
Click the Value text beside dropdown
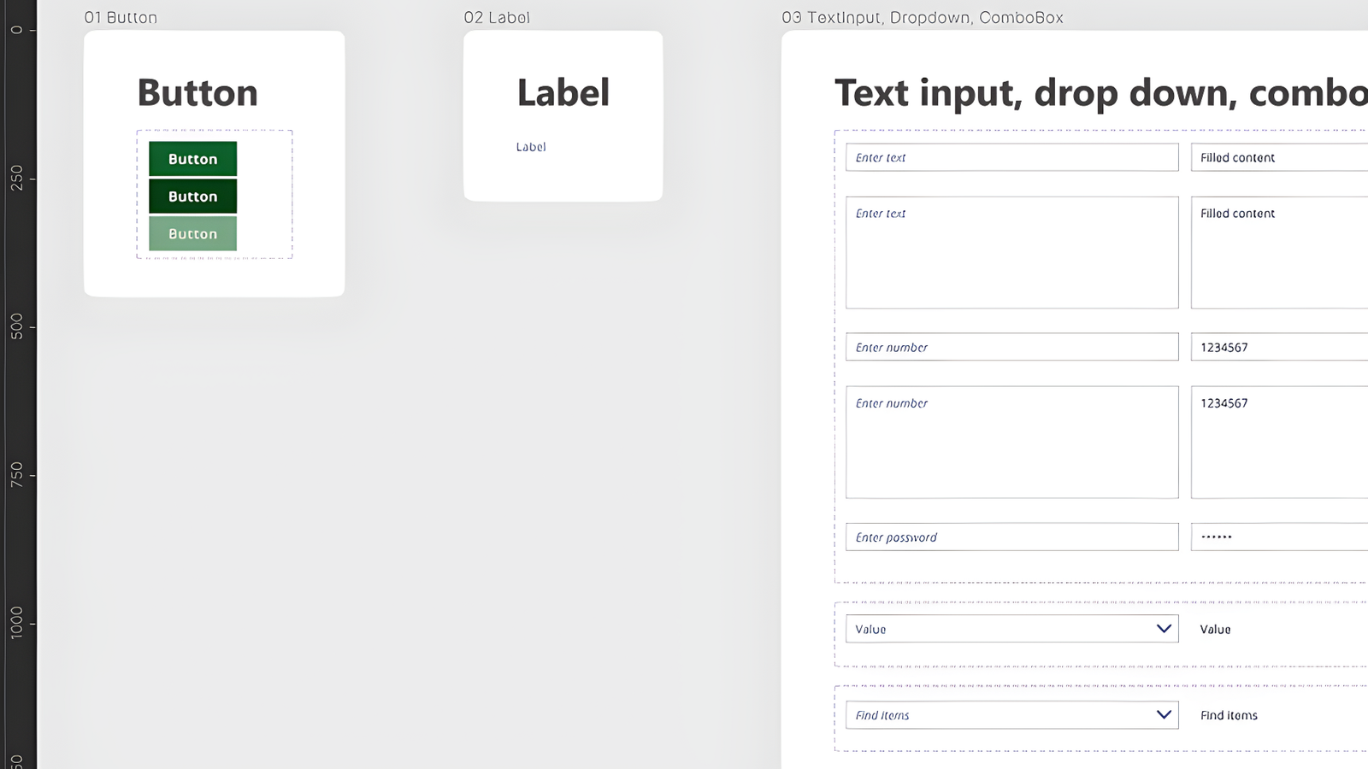coord(1215,630)
